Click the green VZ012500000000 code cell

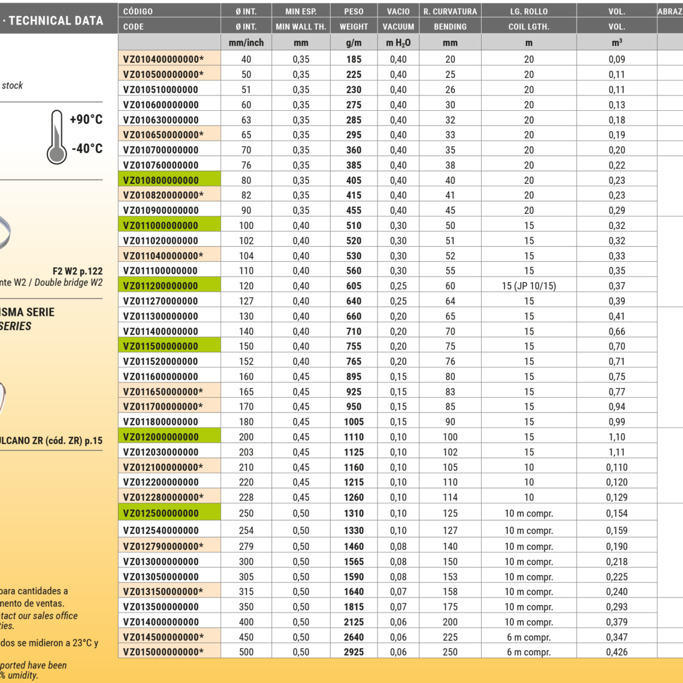(x=170, y=513)
